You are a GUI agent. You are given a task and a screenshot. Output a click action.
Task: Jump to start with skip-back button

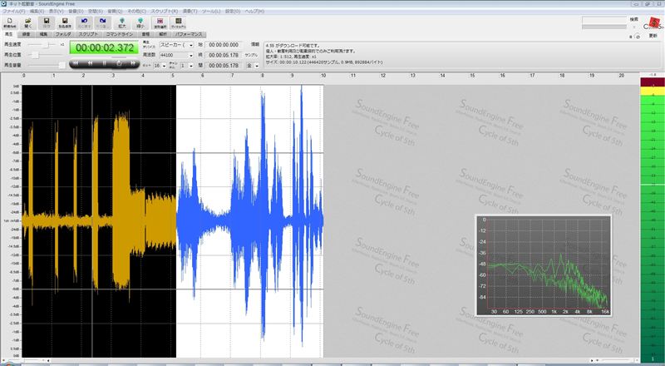(x=76, y=63)
